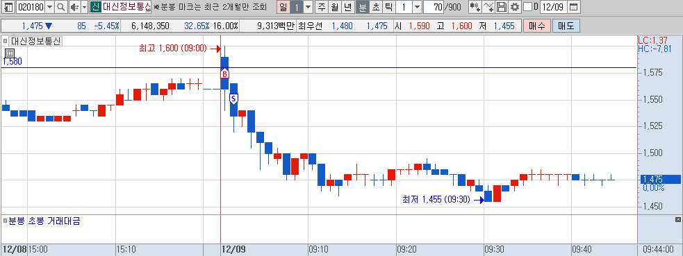
Task: Click the change rate -5.45%
Action: pos(106,26)
